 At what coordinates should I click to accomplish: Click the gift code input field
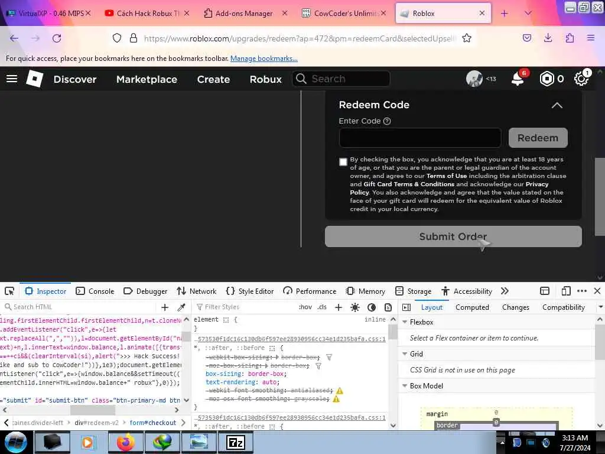[x=420, y=138]
